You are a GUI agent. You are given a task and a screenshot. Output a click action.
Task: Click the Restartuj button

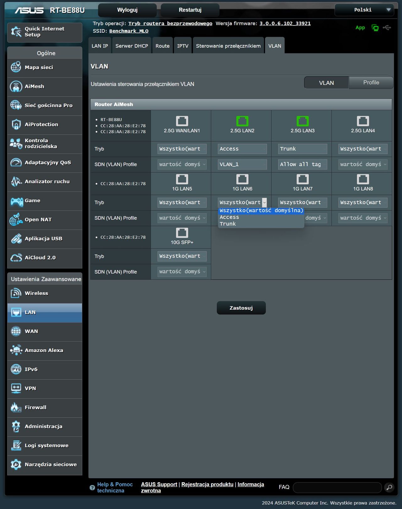pos(190,10)
